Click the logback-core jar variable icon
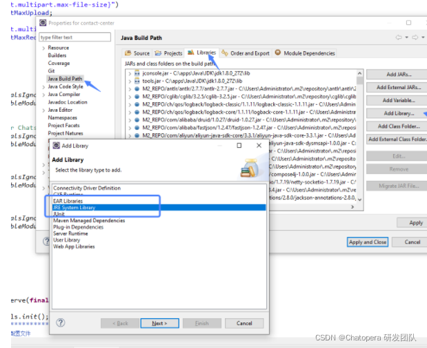Image resolution: width=427 pixels, height=348 pixels. point(137,112)
